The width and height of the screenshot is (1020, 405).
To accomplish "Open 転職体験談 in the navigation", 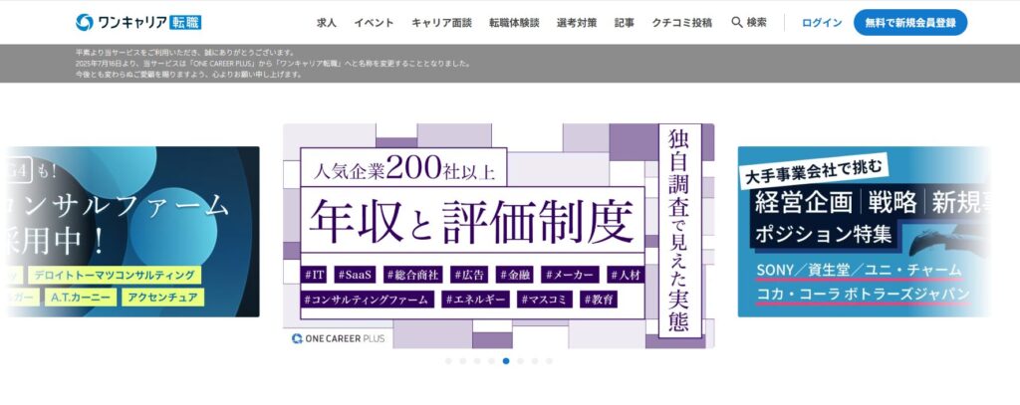I will click(x=514, y=23).
